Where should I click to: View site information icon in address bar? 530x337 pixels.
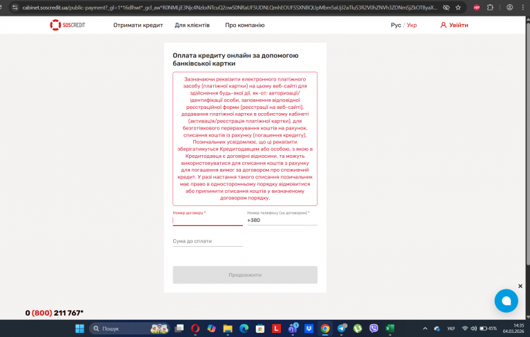(x=14, y=8)
